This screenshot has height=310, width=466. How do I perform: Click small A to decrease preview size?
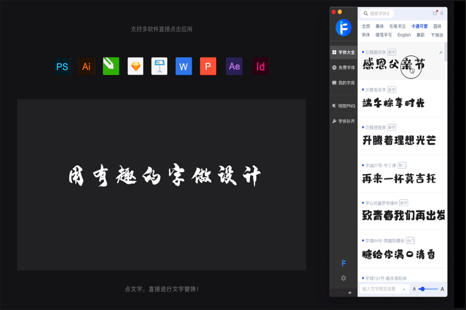(414, 289)
